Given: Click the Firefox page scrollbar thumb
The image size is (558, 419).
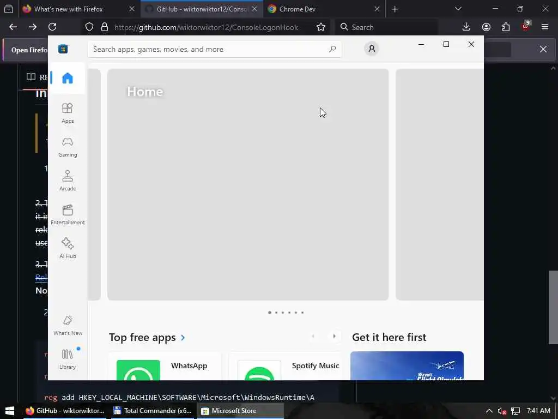Looking at the screenshot, I should pos(553,308).
